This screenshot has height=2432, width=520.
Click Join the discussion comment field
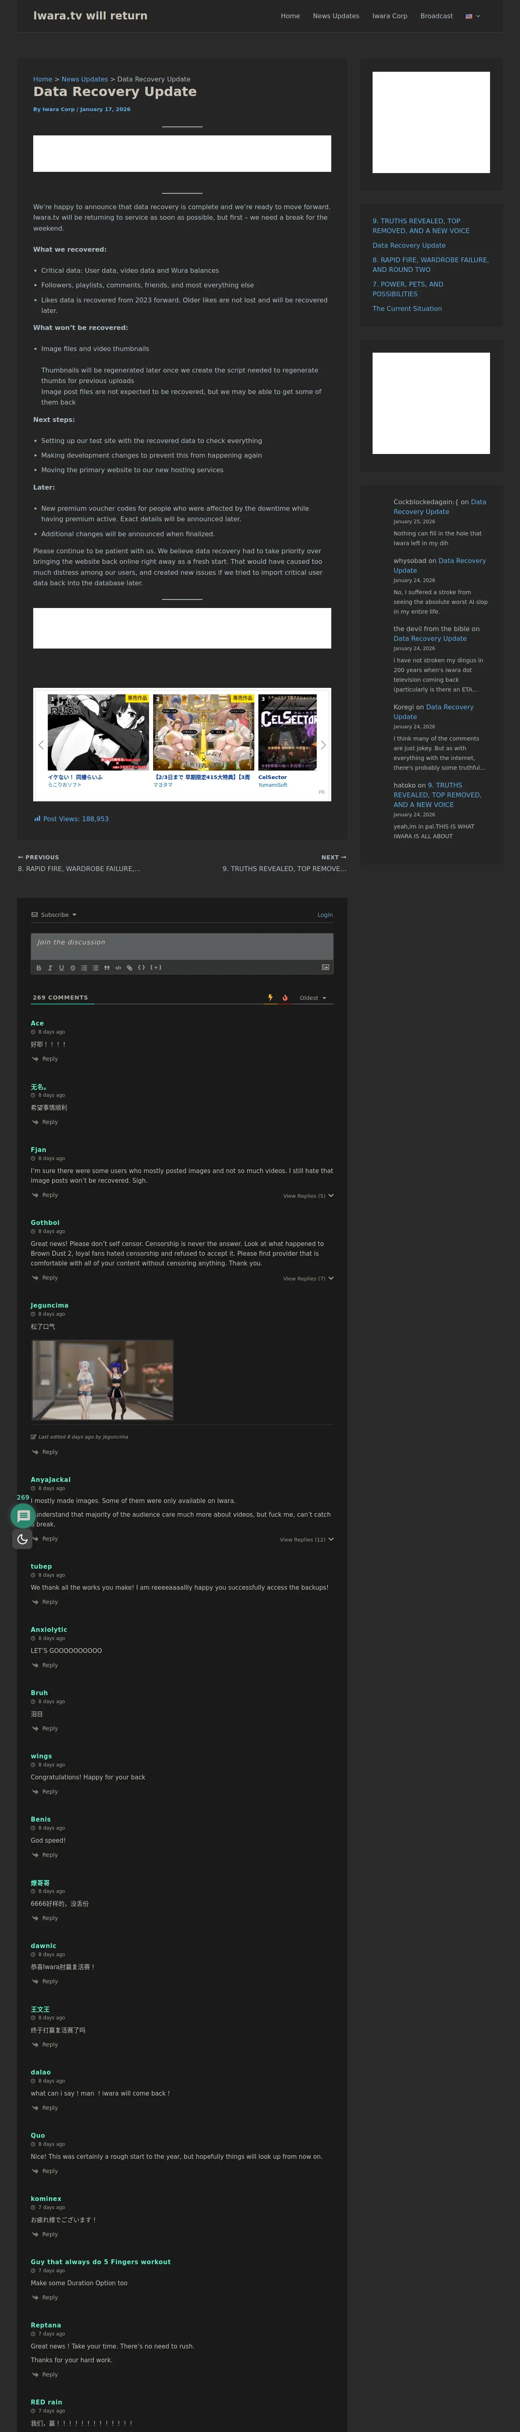[x=182, y=946]
